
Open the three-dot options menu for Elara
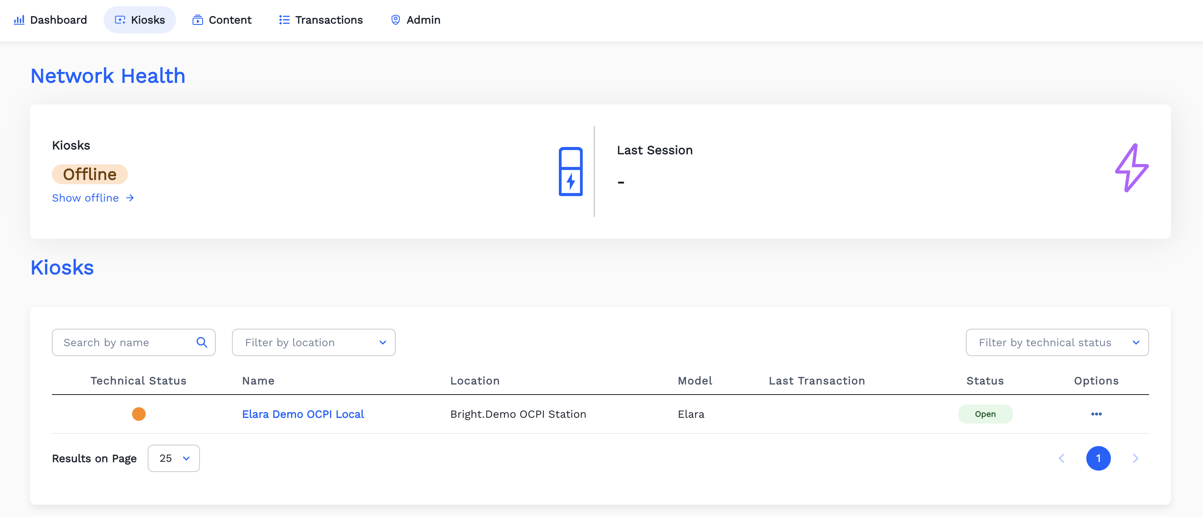coord(1096,414)
